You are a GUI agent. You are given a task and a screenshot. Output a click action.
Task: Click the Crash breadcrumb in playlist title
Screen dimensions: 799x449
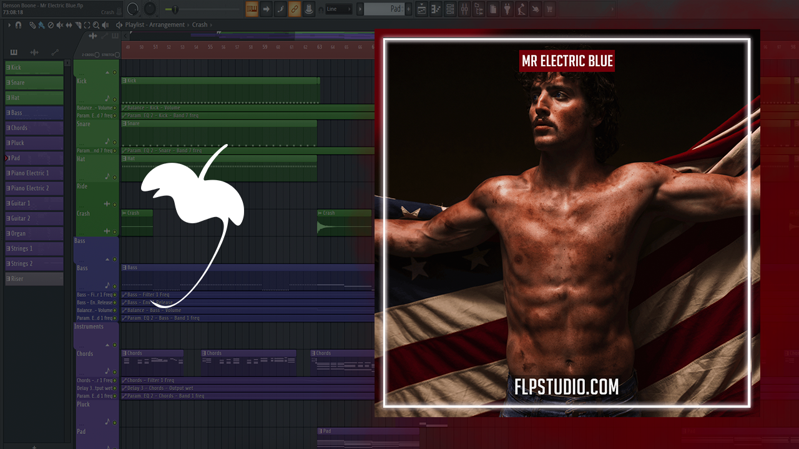pos(200,25)
